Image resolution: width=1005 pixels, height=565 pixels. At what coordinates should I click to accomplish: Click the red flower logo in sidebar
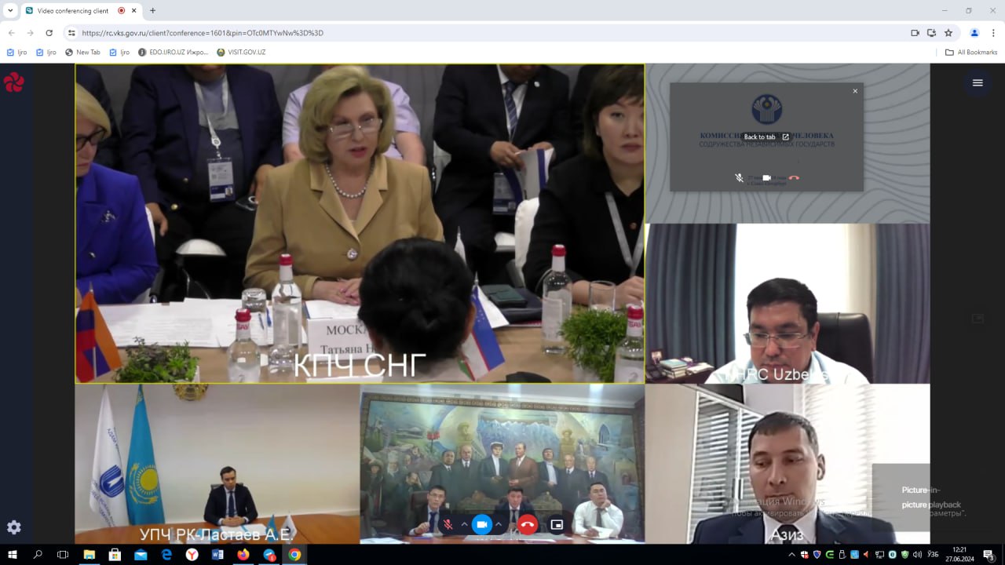tap(13, 82)
